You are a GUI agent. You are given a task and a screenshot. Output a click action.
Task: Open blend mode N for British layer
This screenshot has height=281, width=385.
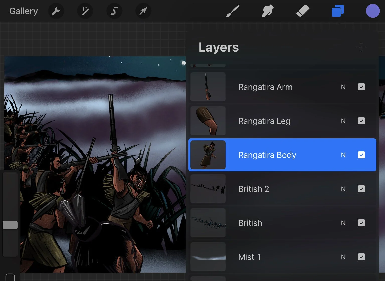[343, 223]
